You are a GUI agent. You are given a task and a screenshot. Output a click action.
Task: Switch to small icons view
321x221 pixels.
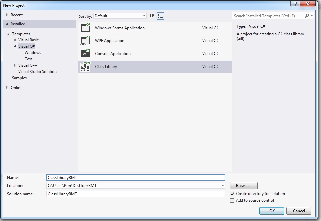click(152, 16)
